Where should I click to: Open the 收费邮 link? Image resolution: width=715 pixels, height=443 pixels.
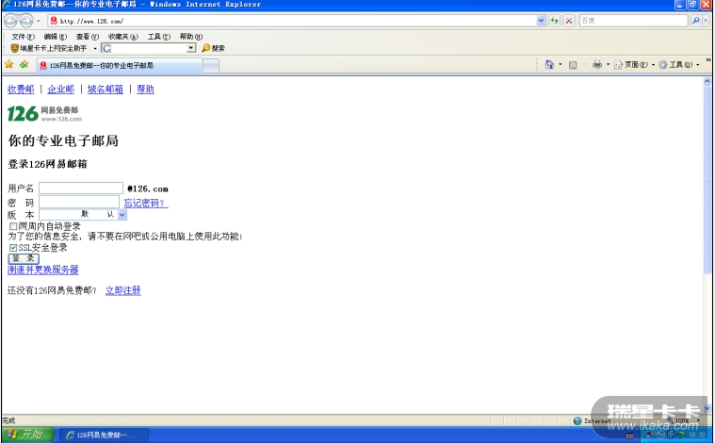(x=21, y=89)
